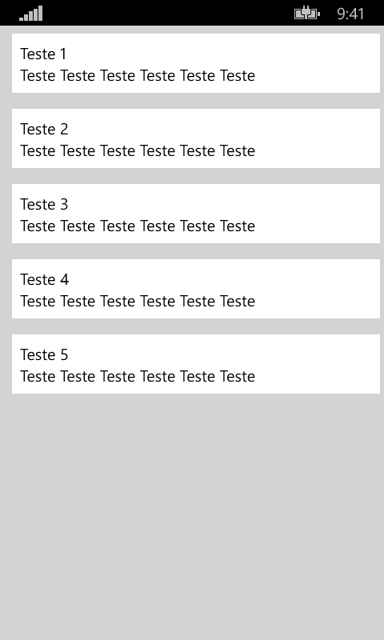Tap the description under Teste 1
The width and height of the screenshot is (384, 640).
(x=138, y=75)
